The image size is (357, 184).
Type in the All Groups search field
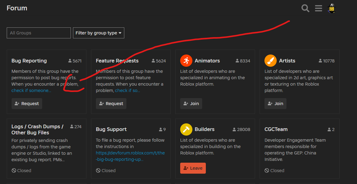39,33
